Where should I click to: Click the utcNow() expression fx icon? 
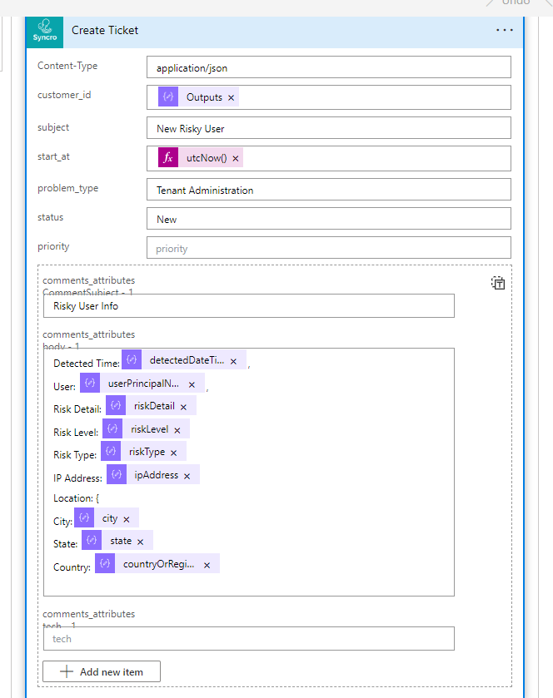(x=168, y=158)
